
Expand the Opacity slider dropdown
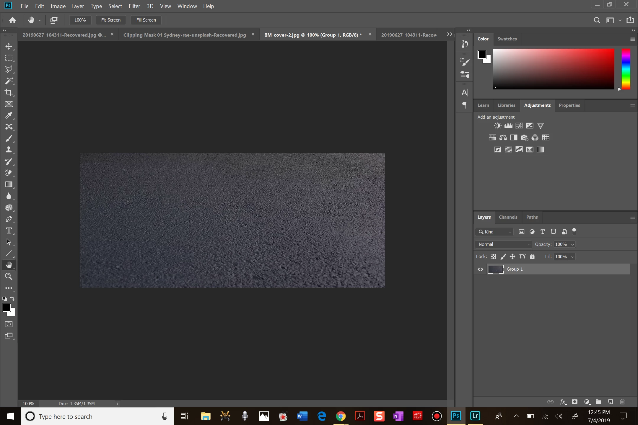[572, 244]
